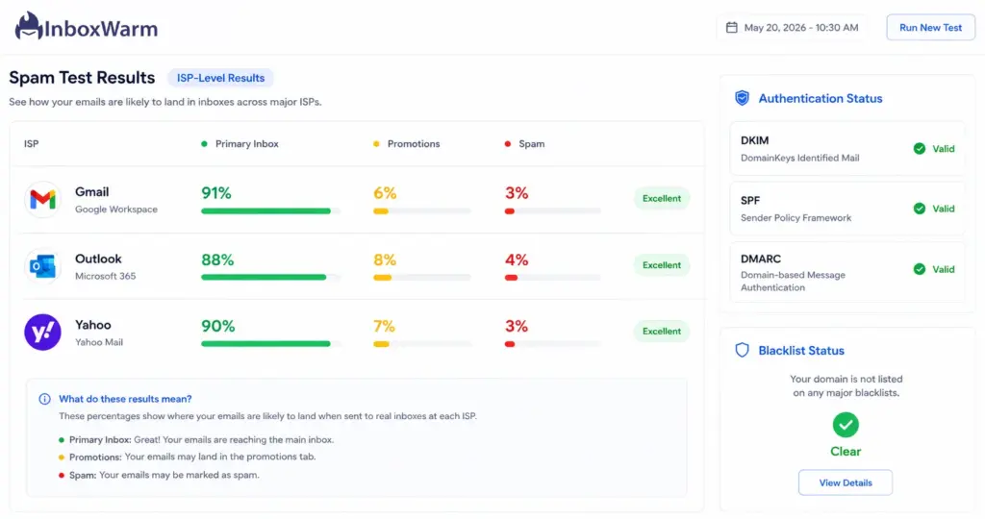Viewport: 985px width, 519px height.
Task: Click the Outlook 8% promotions value
Action: (385, 259)
